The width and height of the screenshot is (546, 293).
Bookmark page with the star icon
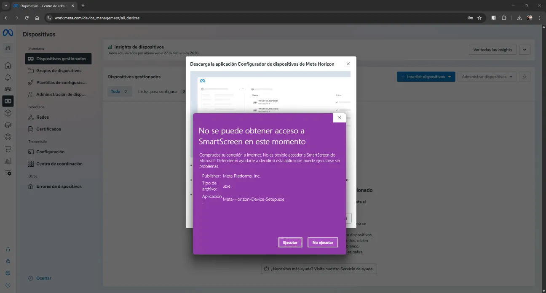[x=479, y=18]
